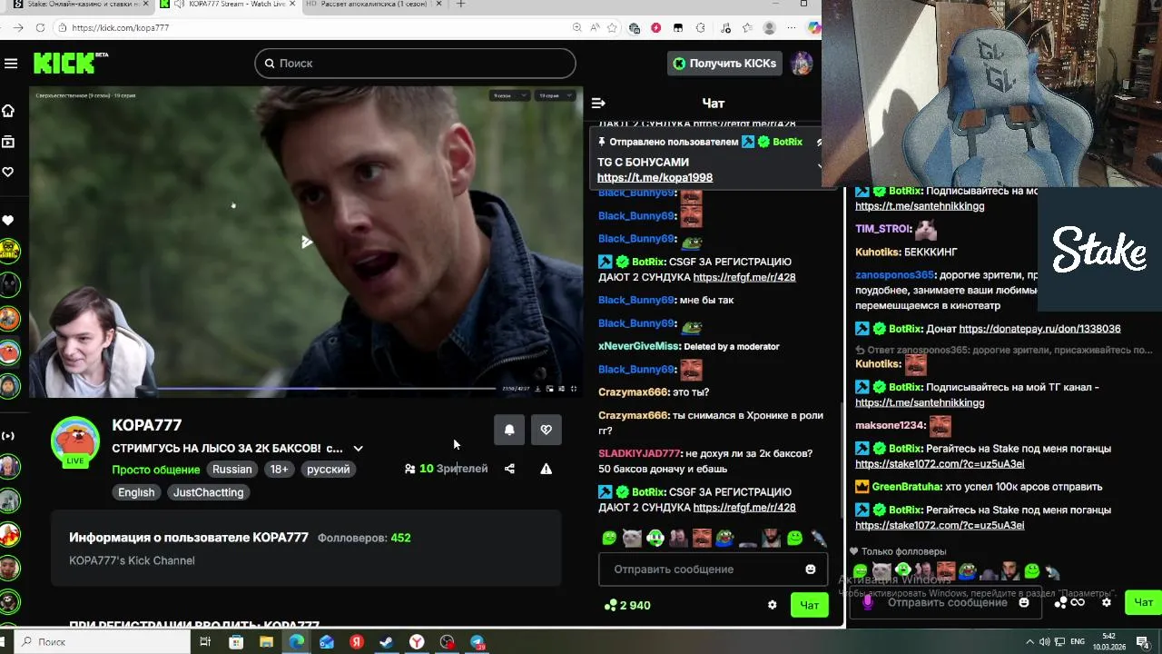Switch to the KOPA777 Stream browser tab

coord(227,5)
